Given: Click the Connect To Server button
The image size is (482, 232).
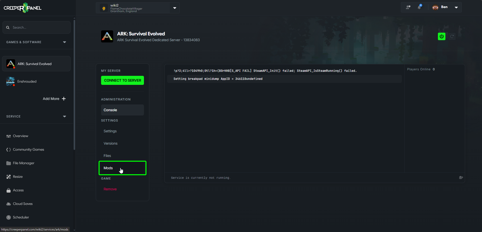Looking at the screenshot, I should [123, 80].
